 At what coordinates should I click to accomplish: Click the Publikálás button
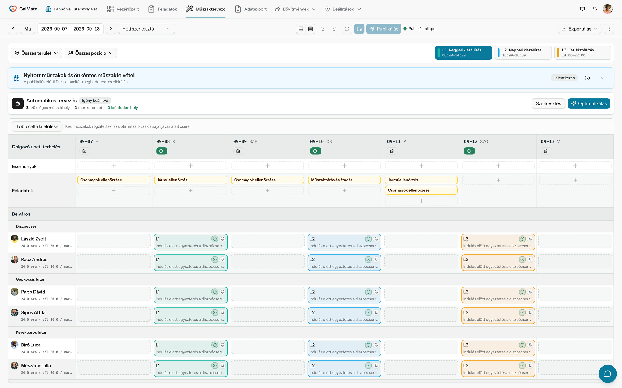click(384, 29)
